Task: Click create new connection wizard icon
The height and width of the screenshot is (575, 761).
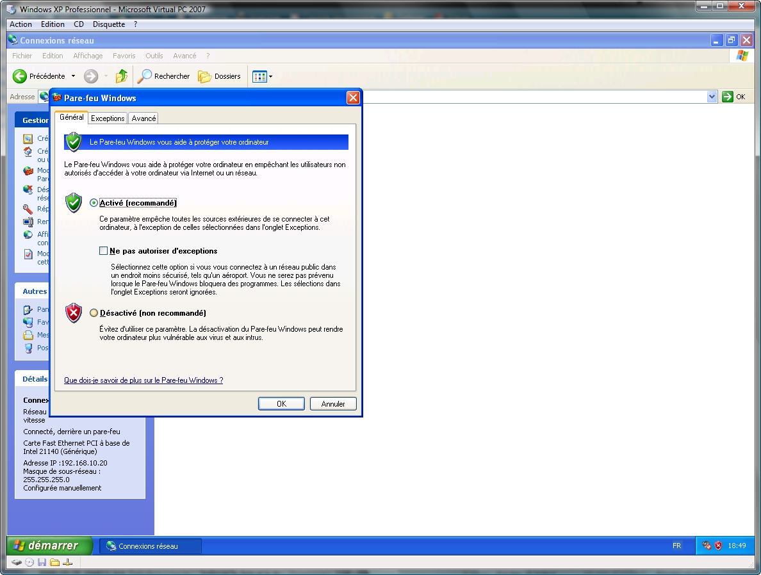Action: 28,139
